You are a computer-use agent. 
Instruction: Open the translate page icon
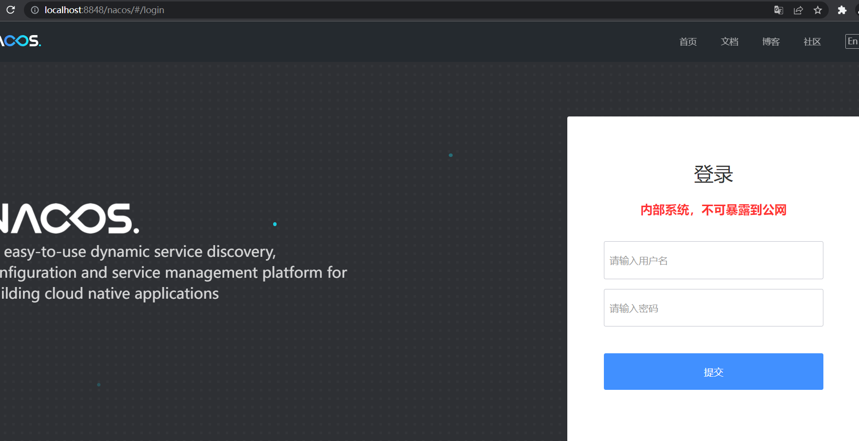(x=779, y=10)
